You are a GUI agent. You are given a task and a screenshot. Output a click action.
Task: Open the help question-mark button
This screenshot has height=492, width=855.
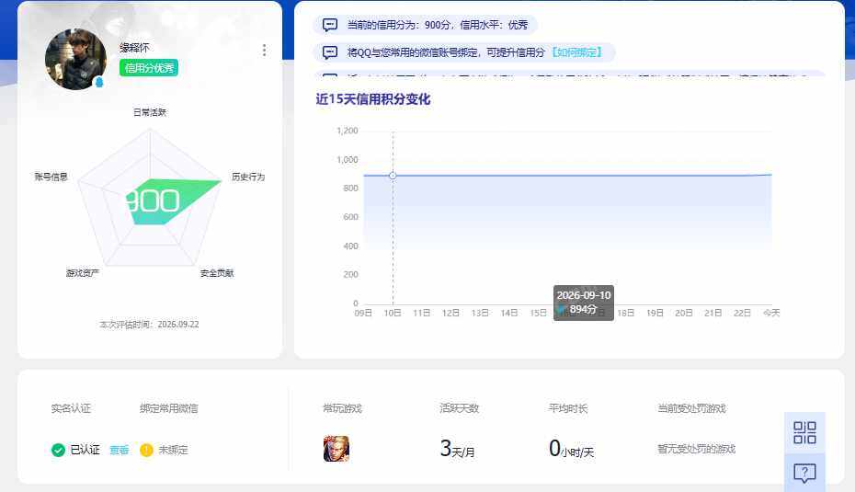coord(804,473)
